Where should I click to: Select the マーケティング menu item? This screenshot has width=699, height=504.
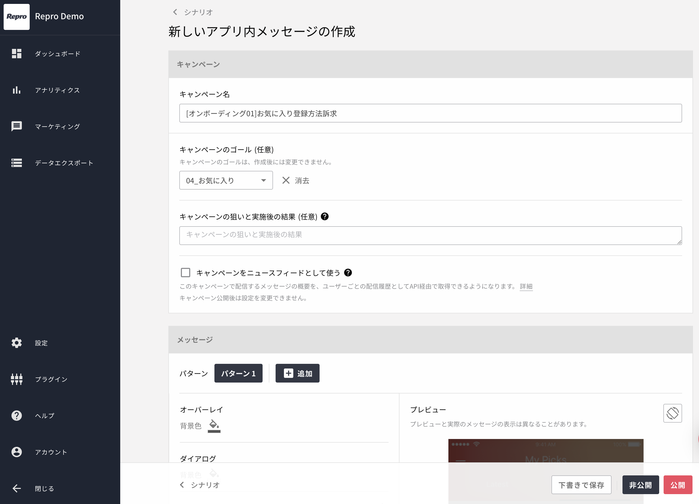coord(57,126)
